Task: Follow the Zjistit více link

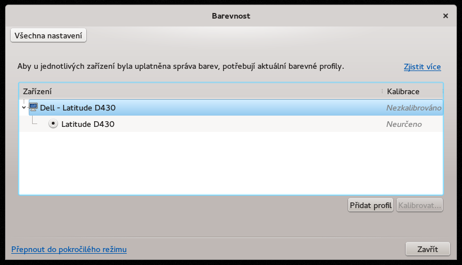Action: [x=422, y=67]
